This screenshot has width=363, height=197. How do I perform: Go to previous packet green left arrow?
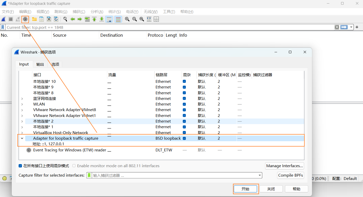[x=73, y=19]
